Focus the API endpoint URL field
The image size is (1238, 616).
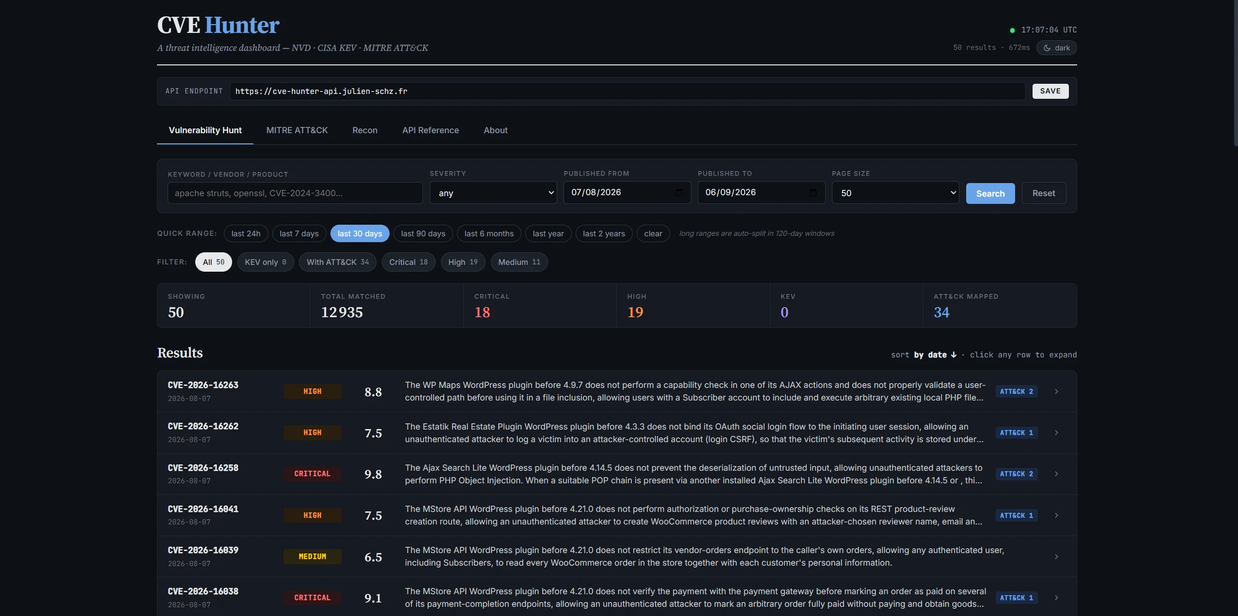coord(627,91)
